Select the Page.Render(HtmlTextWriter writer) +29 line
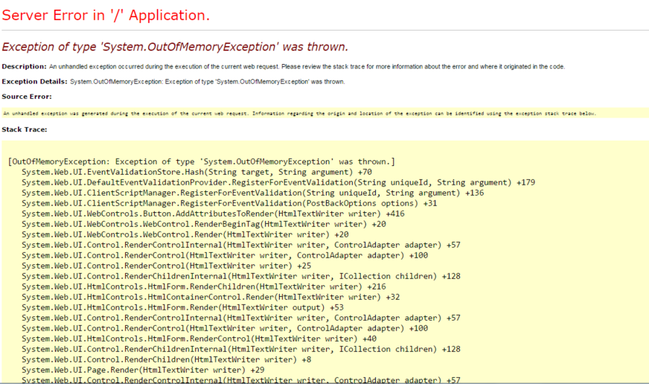Viewport: 649px width, 384px height. tap(143, 370)
